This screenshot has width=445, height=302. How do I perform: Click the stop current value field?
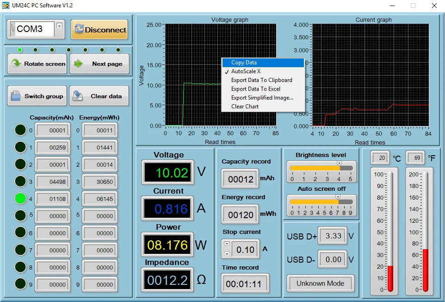pos(245,250)
